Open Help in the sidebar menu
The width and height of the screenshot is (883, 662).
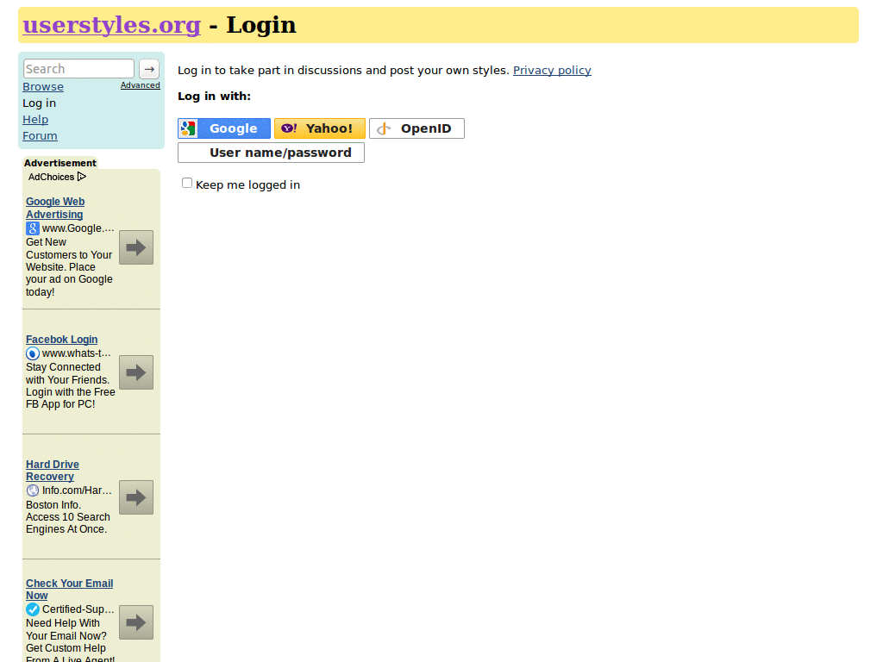(35, 119)
